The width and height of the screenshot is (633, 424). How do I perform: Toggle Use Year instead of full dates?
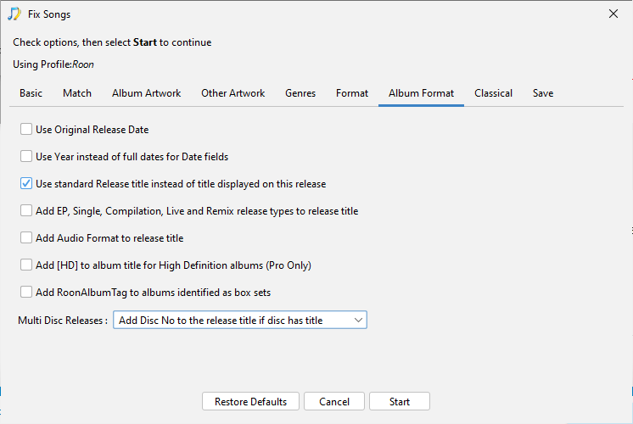coord(26,157)
